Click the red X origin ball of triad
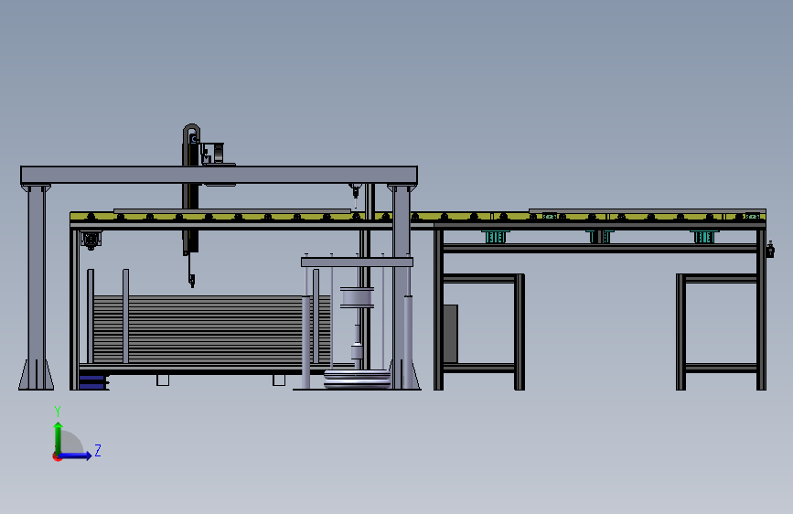793x514 pixels. click(x=57, y=456)
